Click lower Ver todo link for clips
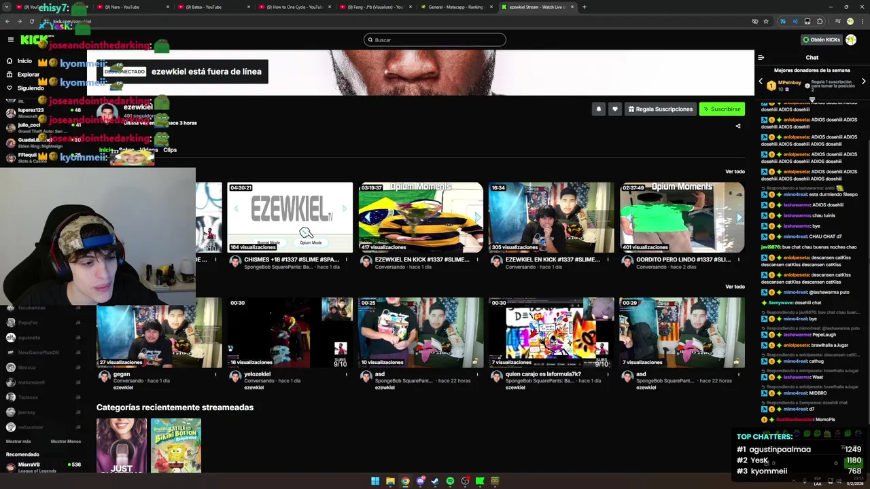 click(x=735, y=287)
